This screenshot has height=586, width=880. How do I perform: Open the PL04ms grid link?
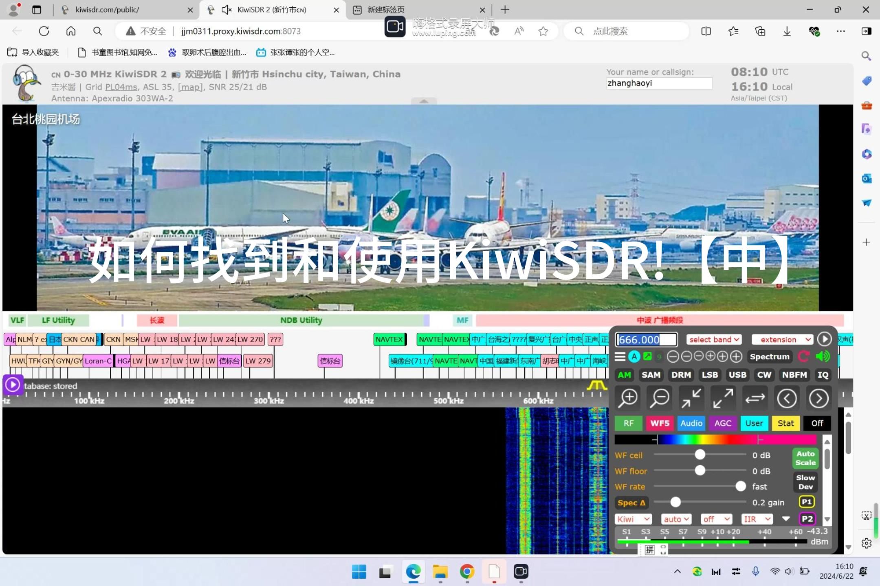[x=121, y=87]
